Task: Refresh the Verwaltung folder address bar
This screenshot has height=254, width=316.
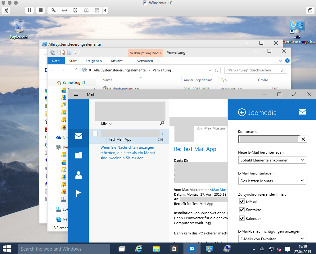Action: click(217, 70)
